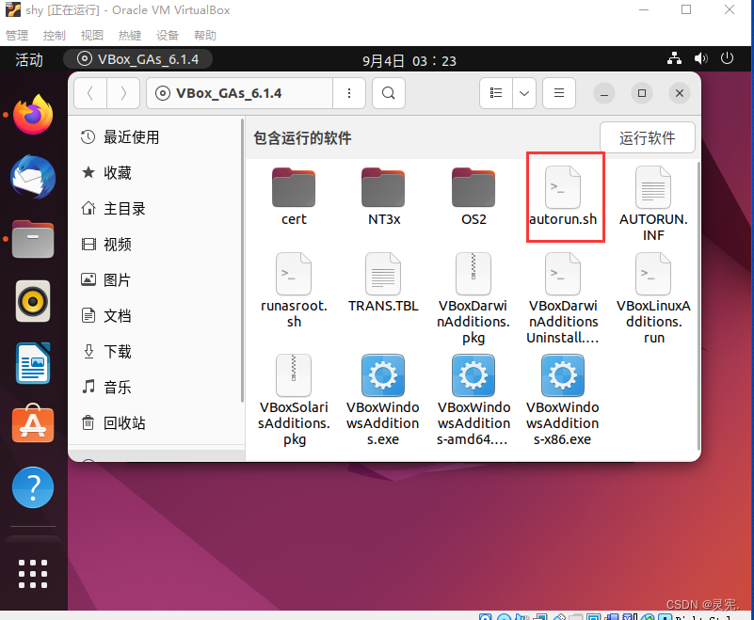Image resolution: width=754 pixels, height=620 pixels.
Task: Open Music (音乐) in sidebar
Action: 154,388
